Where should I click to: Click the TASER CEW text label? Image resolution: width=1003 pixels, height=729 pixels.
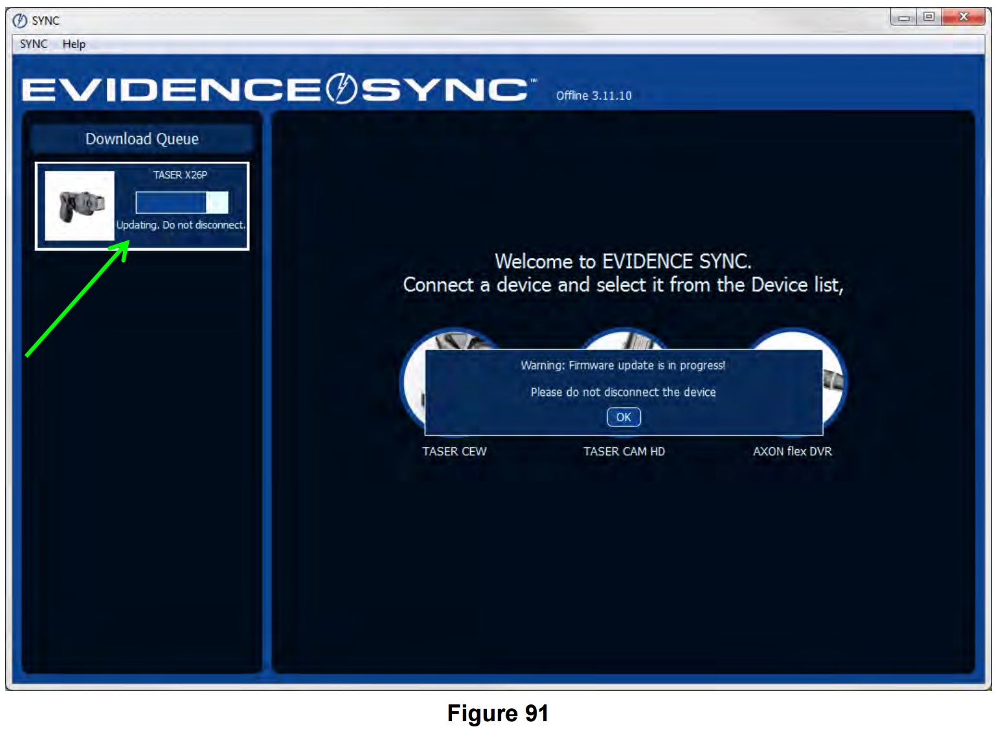click(454, 452)
